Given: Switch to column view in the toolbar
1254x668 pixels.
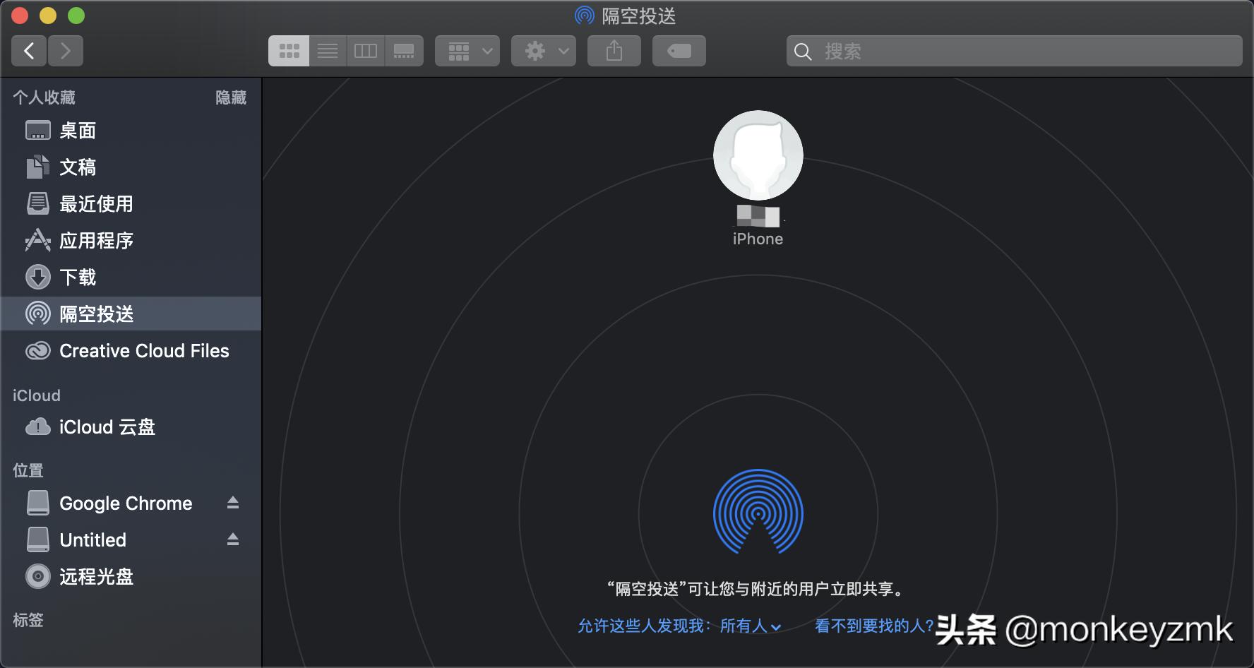Looking at the screenshot, I should [366, 50].
